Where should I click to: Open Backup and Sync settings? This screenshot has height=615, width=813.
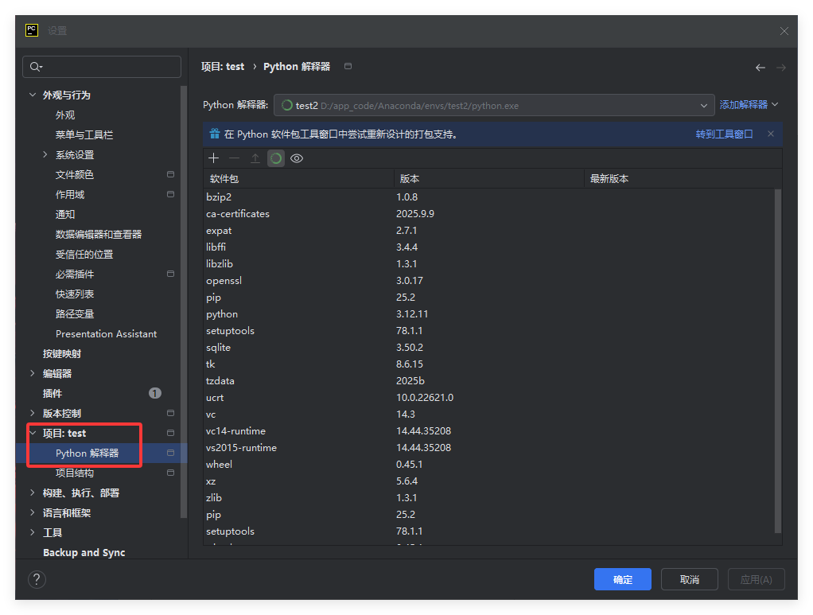tap(84, 552)
